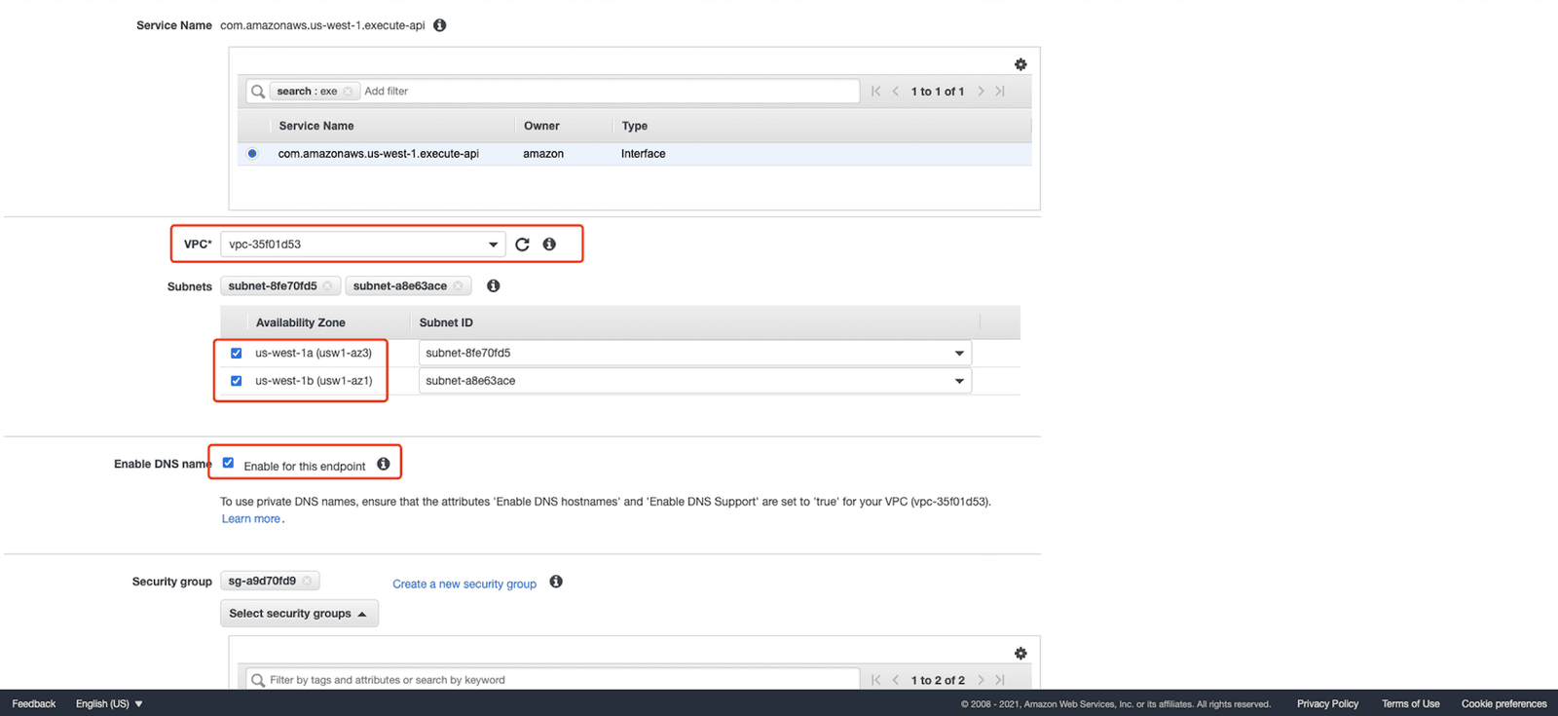Click the info icon beside Service Name
1558x716 pixels.
coord(440,25)
